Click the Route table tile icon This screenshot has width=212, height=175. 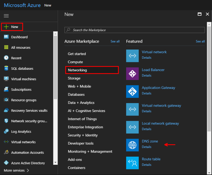(132, 163)
